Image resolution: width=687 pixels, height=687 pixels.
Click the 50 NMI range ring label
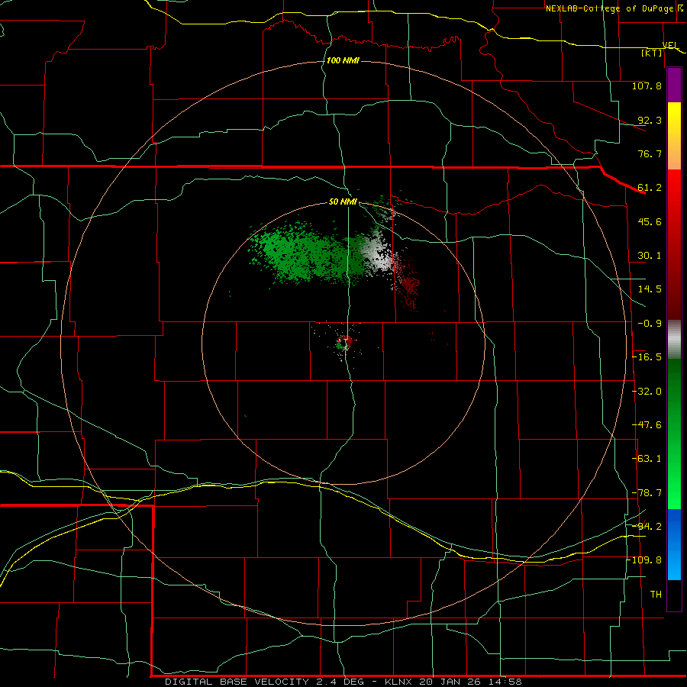343,202
